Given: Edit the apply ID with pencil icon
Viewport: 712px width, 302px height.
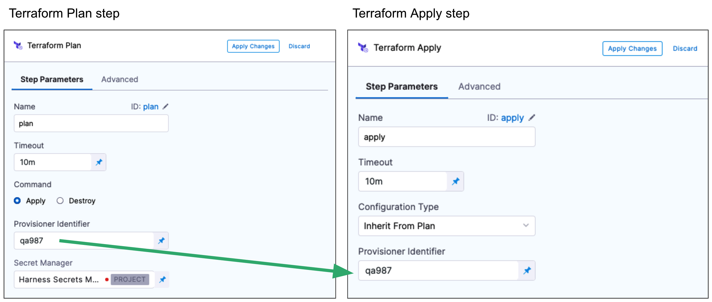Looking at the screenshot, I should (532, 118).
